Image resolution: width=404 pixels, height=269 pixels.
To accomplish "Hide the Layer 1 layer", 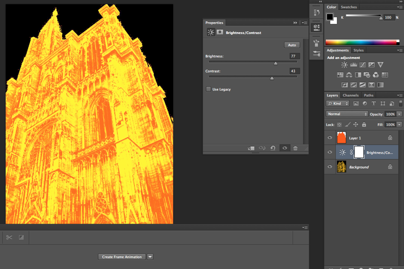I will tap(330, 138).
